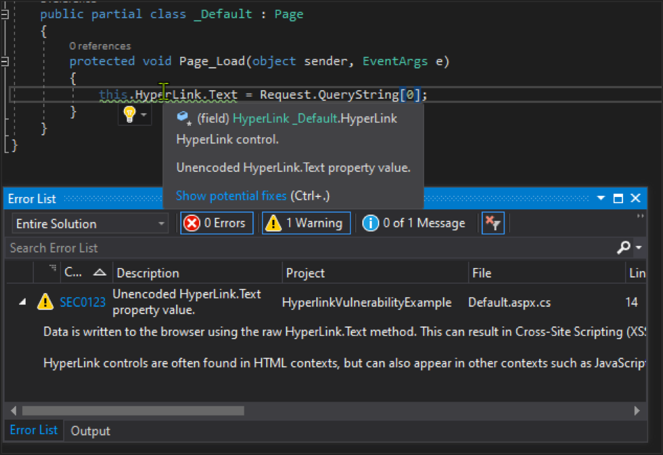Open the lightbulb dropdown arrow

(x=144, y=114)
